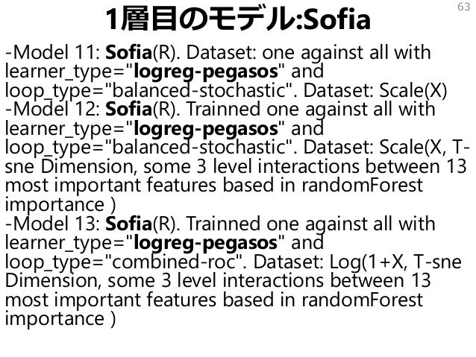
Task: Select the text '-Model 12:'
Action: coord(53,110)
